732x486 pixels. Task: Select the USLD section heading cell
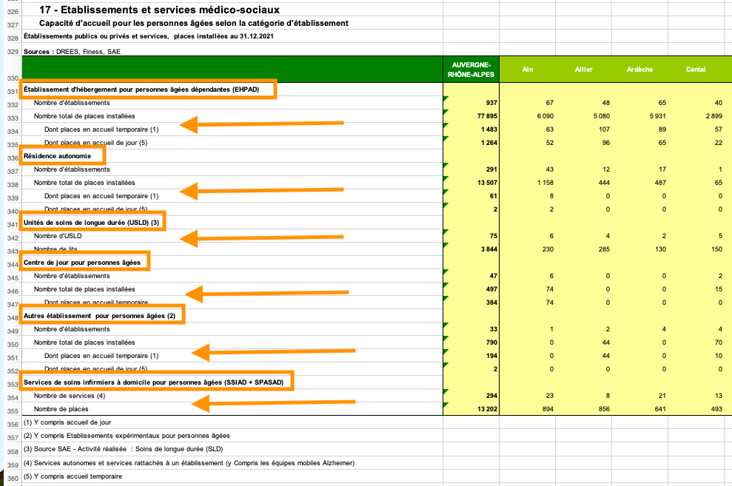[93, 222]
